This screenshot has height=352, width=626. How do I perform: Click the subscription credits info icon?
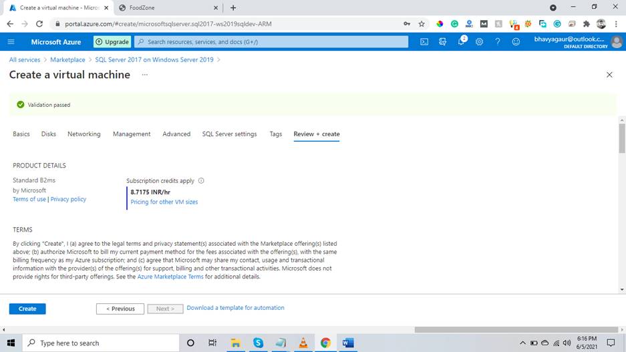201,180
